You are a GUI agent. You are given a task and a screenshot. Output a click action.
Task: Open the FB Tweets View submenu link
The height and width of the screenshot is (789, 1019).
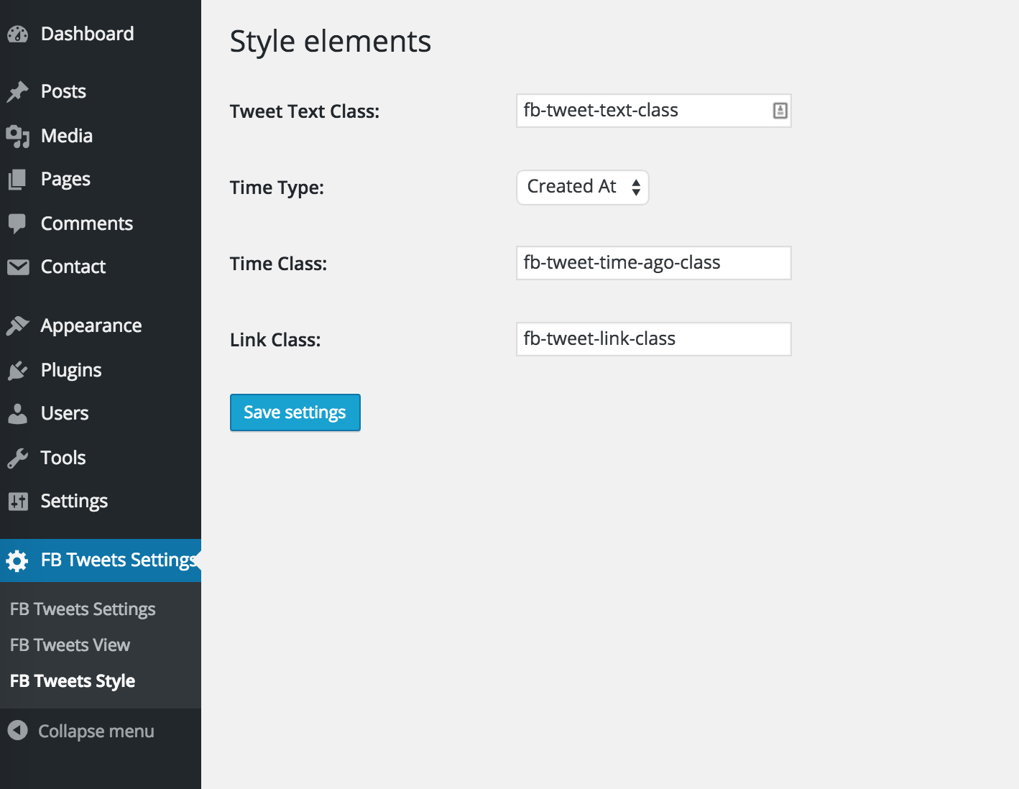(70, 645)
